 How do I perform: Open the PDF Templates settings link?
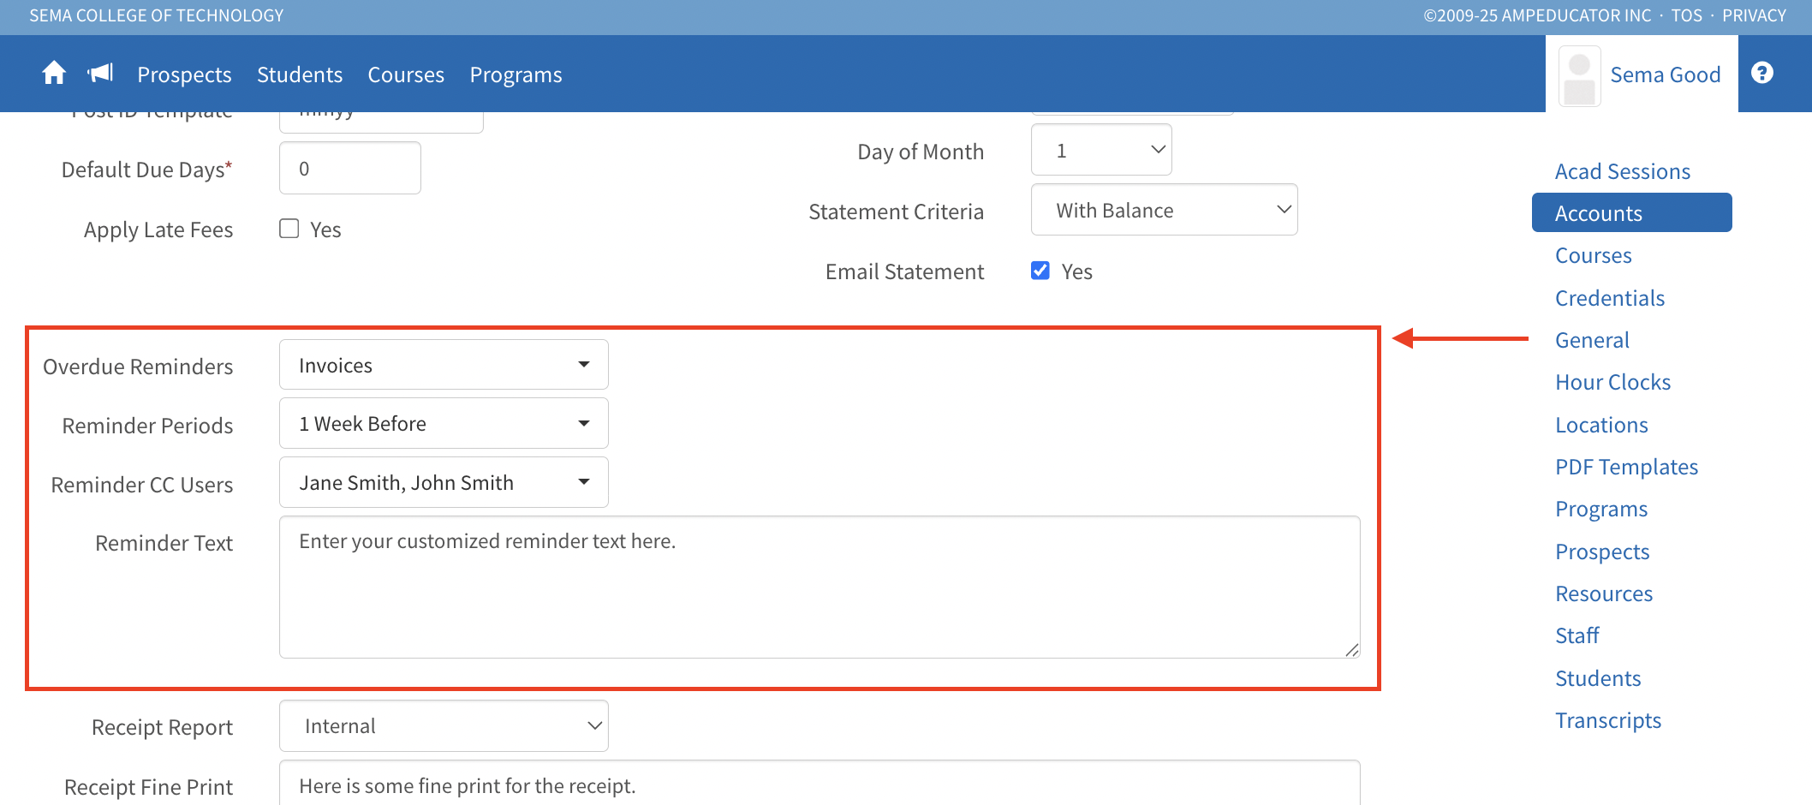pyautogui.click(x=1626, y=467)
